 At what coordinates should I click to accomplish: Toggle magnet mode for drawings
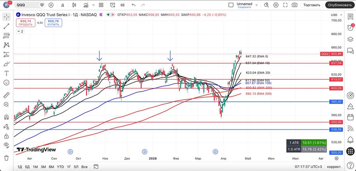[x=6, y=117]
